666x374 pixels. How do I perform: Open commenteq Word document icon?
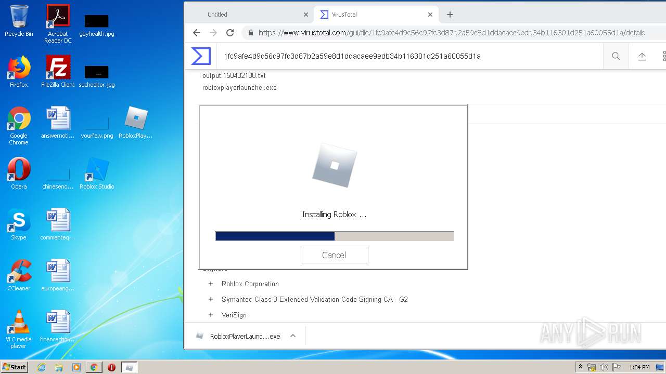pos(58,224)
